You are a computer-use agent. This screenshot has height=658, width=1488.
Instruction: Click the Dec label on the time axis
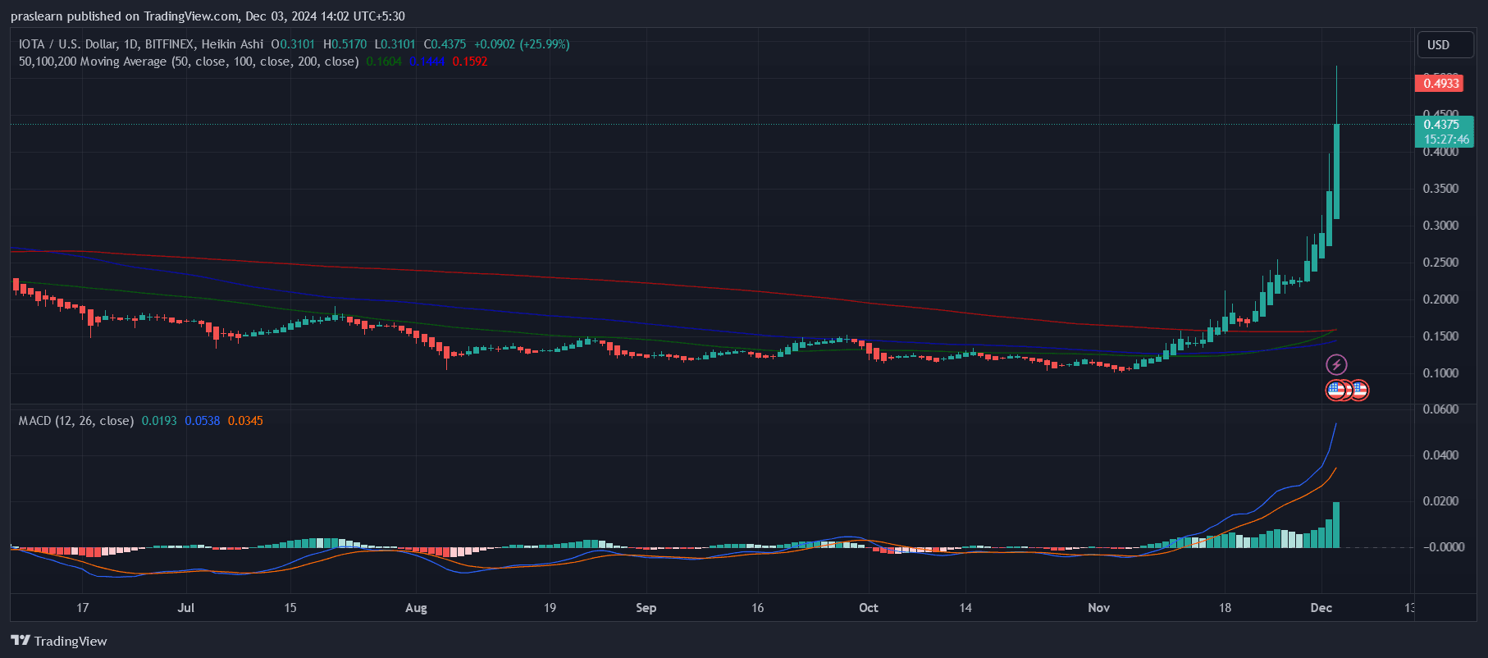pos(1321,608)
